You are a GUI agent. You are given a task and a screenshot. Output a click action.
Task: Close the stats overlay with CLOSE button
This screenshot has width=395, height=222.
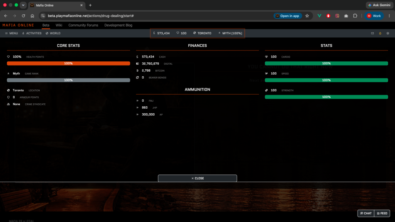(x=197, y=178)
